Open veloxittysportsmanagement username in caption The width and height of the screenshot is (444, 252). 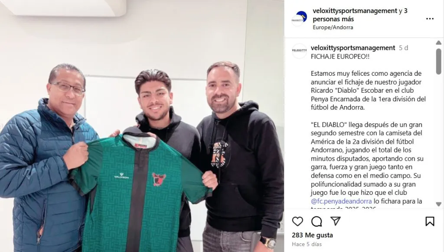click(x=353, y=48)
